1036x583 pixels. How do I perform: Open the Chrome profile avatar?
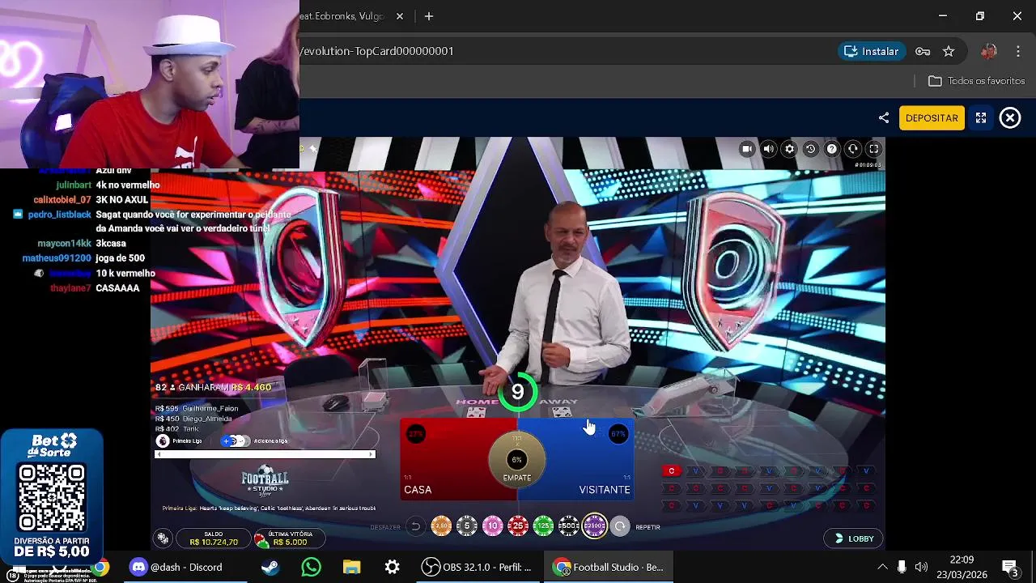[x=988, y=51]
